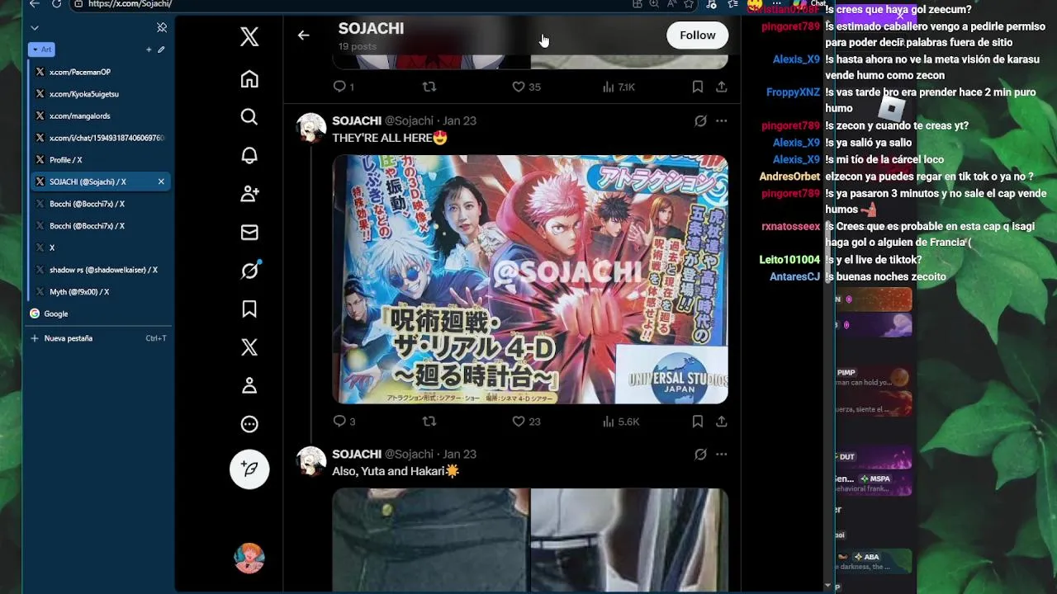Switch to Myth (@f9x00) tab
Image resolution: width=1057 pixels, height=594 pixels.
(100, 292)
